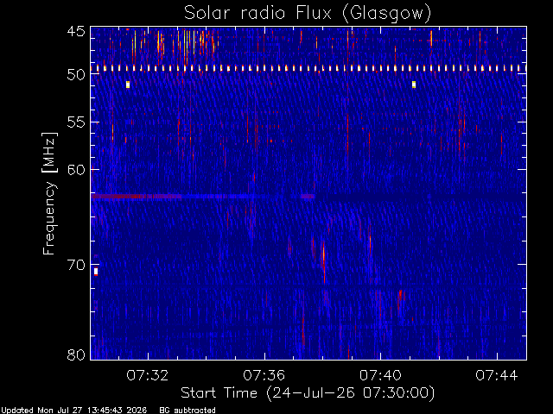Click the Frequency [MHz] axis label
This screenshot has width=553, height=414.
[49, 193]
